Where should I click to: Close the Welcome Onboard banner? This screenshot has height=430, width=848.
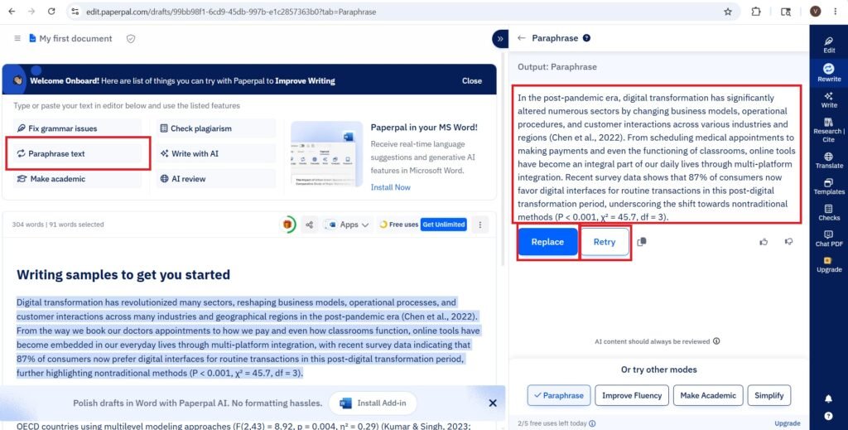[x=471, y=80]
